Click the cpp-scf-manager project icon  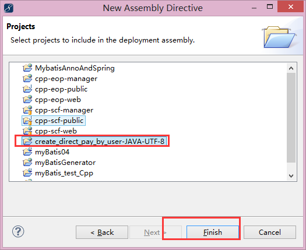27,110
